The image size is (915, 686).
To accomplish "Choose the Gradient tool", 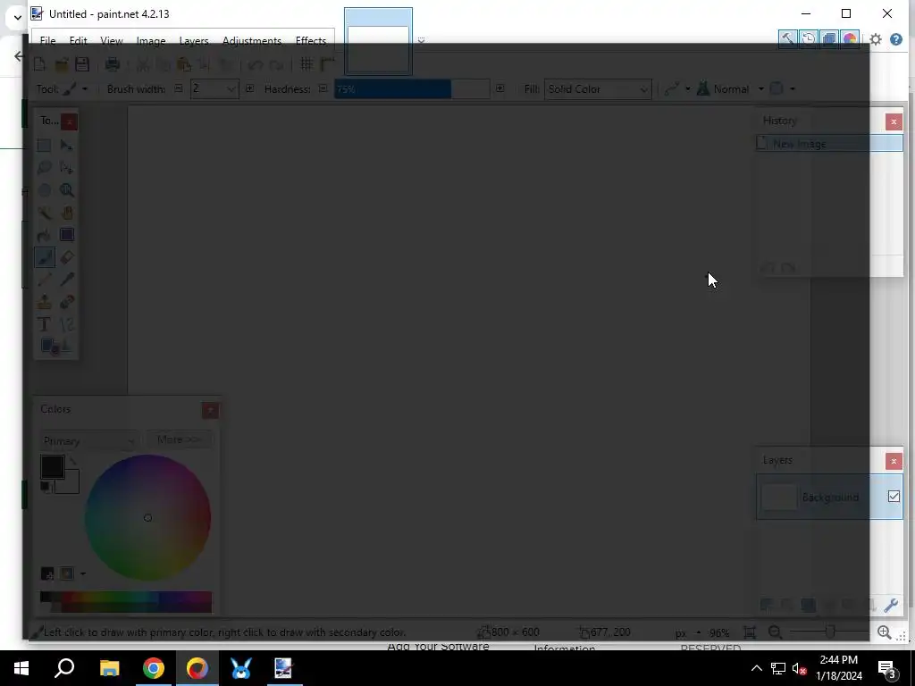I will tap(66, 235).
